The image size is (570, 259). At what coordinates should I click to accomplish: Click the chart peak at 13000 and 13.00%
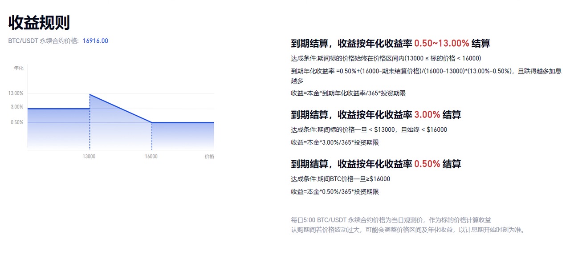click(90, 94)
